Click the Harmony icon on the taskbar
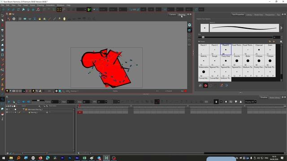 [x=106, y=158]
